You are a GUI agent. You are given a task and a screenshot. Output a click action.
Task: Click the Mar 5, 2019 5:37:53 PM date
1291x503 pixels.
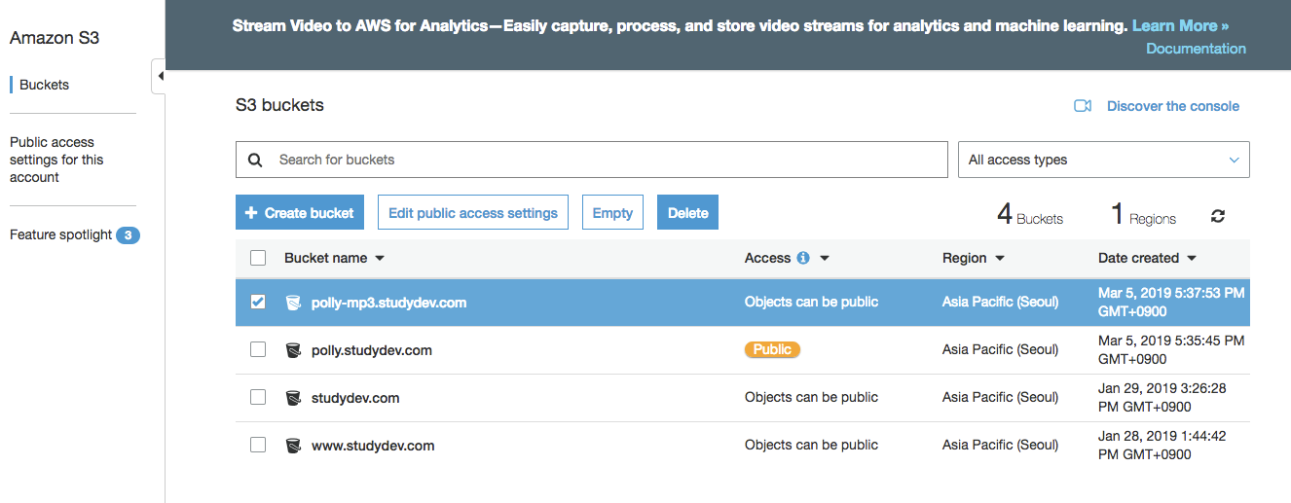tap(1171, 303)
